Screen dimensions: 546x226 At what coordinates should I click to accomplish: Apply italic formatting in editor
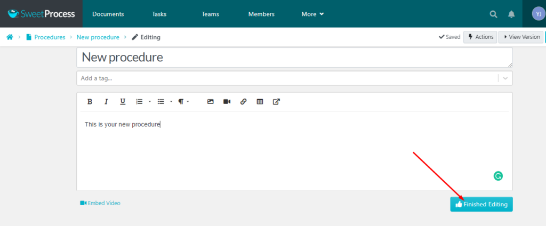106,102
